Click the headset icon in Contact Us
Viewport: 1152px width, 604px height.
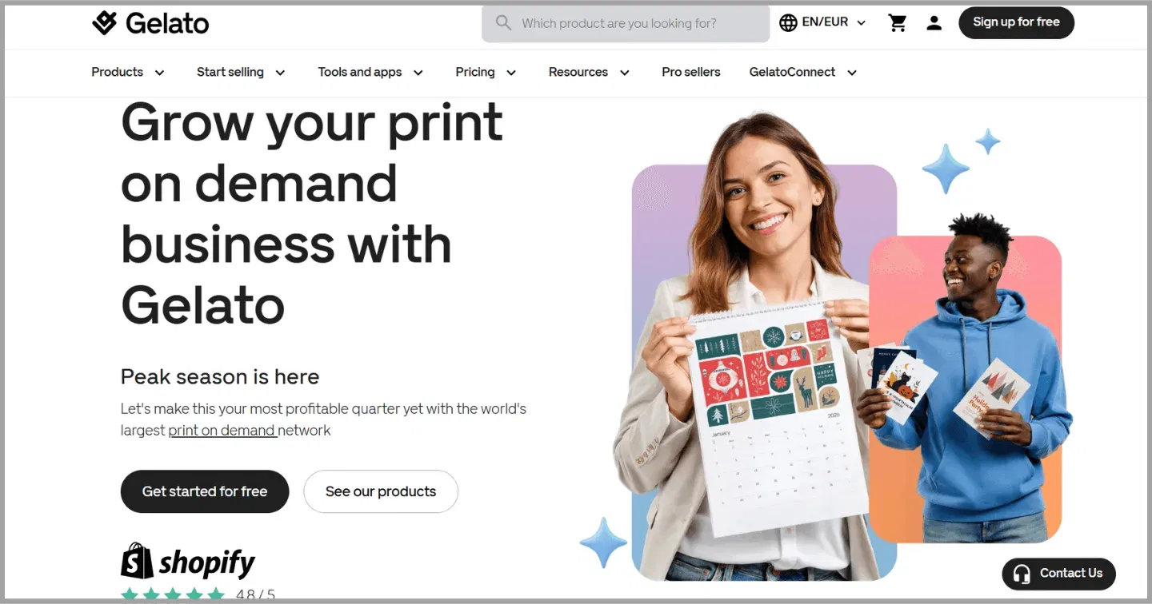tap(1021, 574)
